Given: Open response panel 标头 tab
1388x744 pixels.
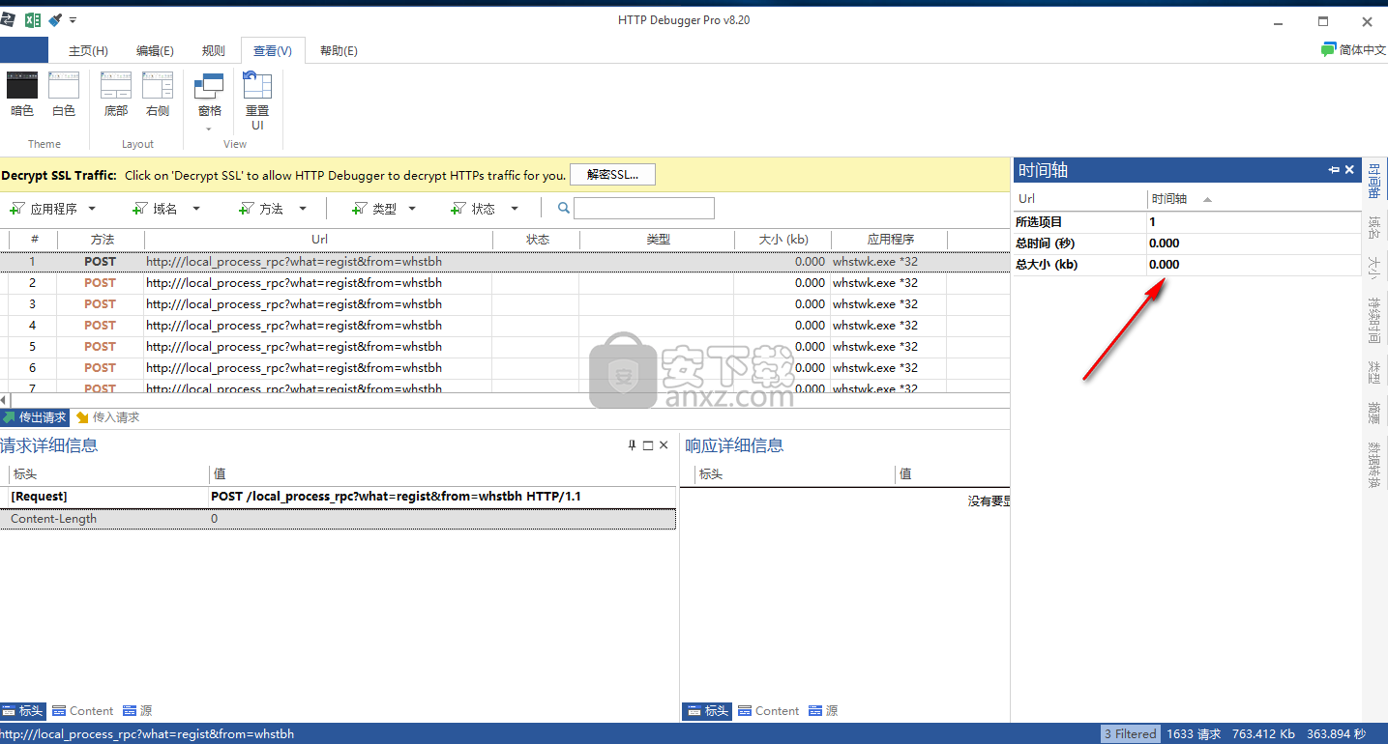Looking at the screenshot, I should [707, 711].
